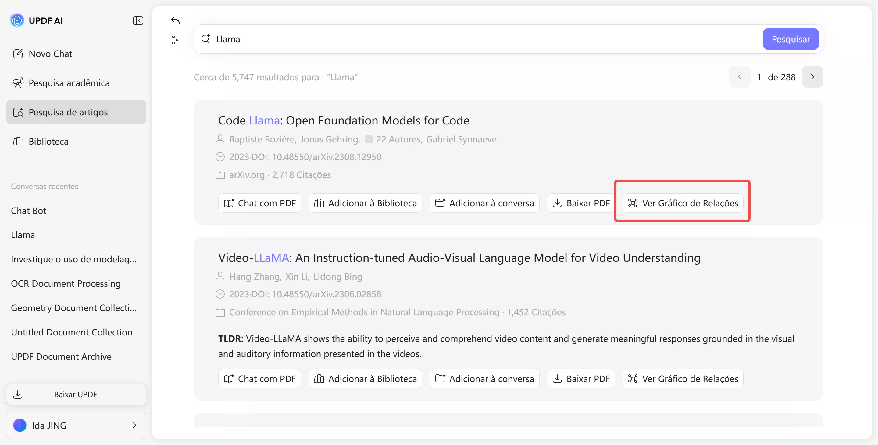Image resolution: width=878 pixels, height=445 pixels.
Task: Click the UPDF AI logo
Action: [17, 20]
